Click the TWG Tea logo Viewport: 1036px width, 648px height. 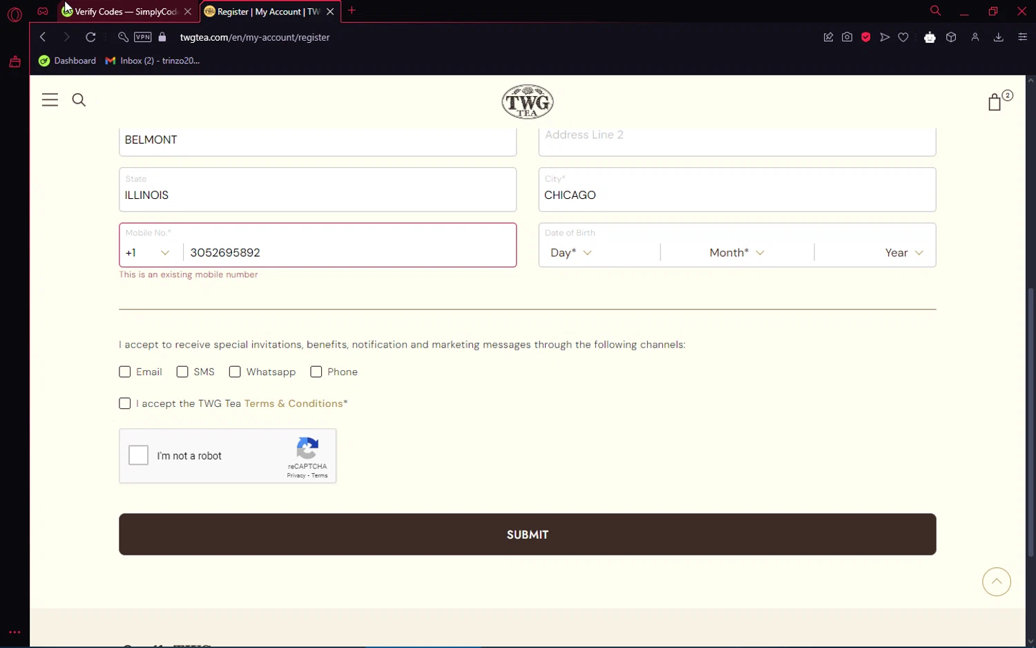[x=528, y=102]
